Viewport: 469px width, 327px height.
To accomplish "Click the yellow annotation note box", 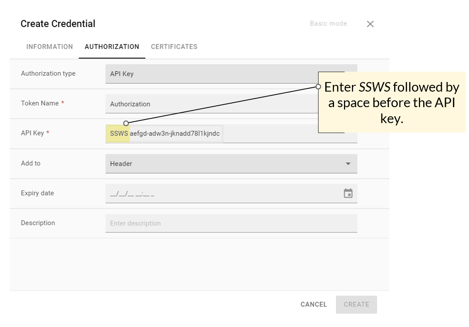I will pyautogui.click(x=392, y=102).
